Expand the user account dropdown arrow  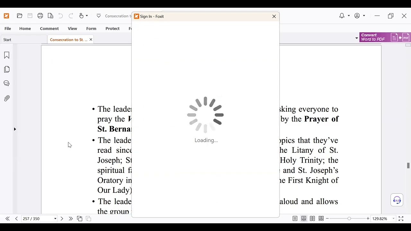click(x=364, y=16)
